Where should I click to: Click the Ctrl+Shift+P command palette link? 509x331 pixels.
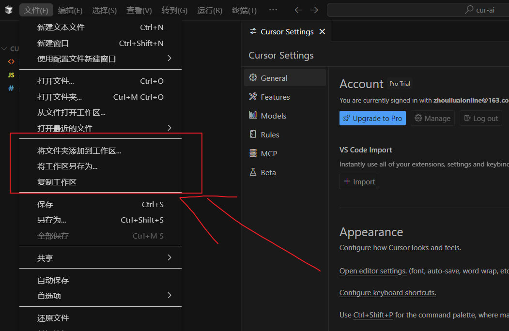tap(373, 315)
